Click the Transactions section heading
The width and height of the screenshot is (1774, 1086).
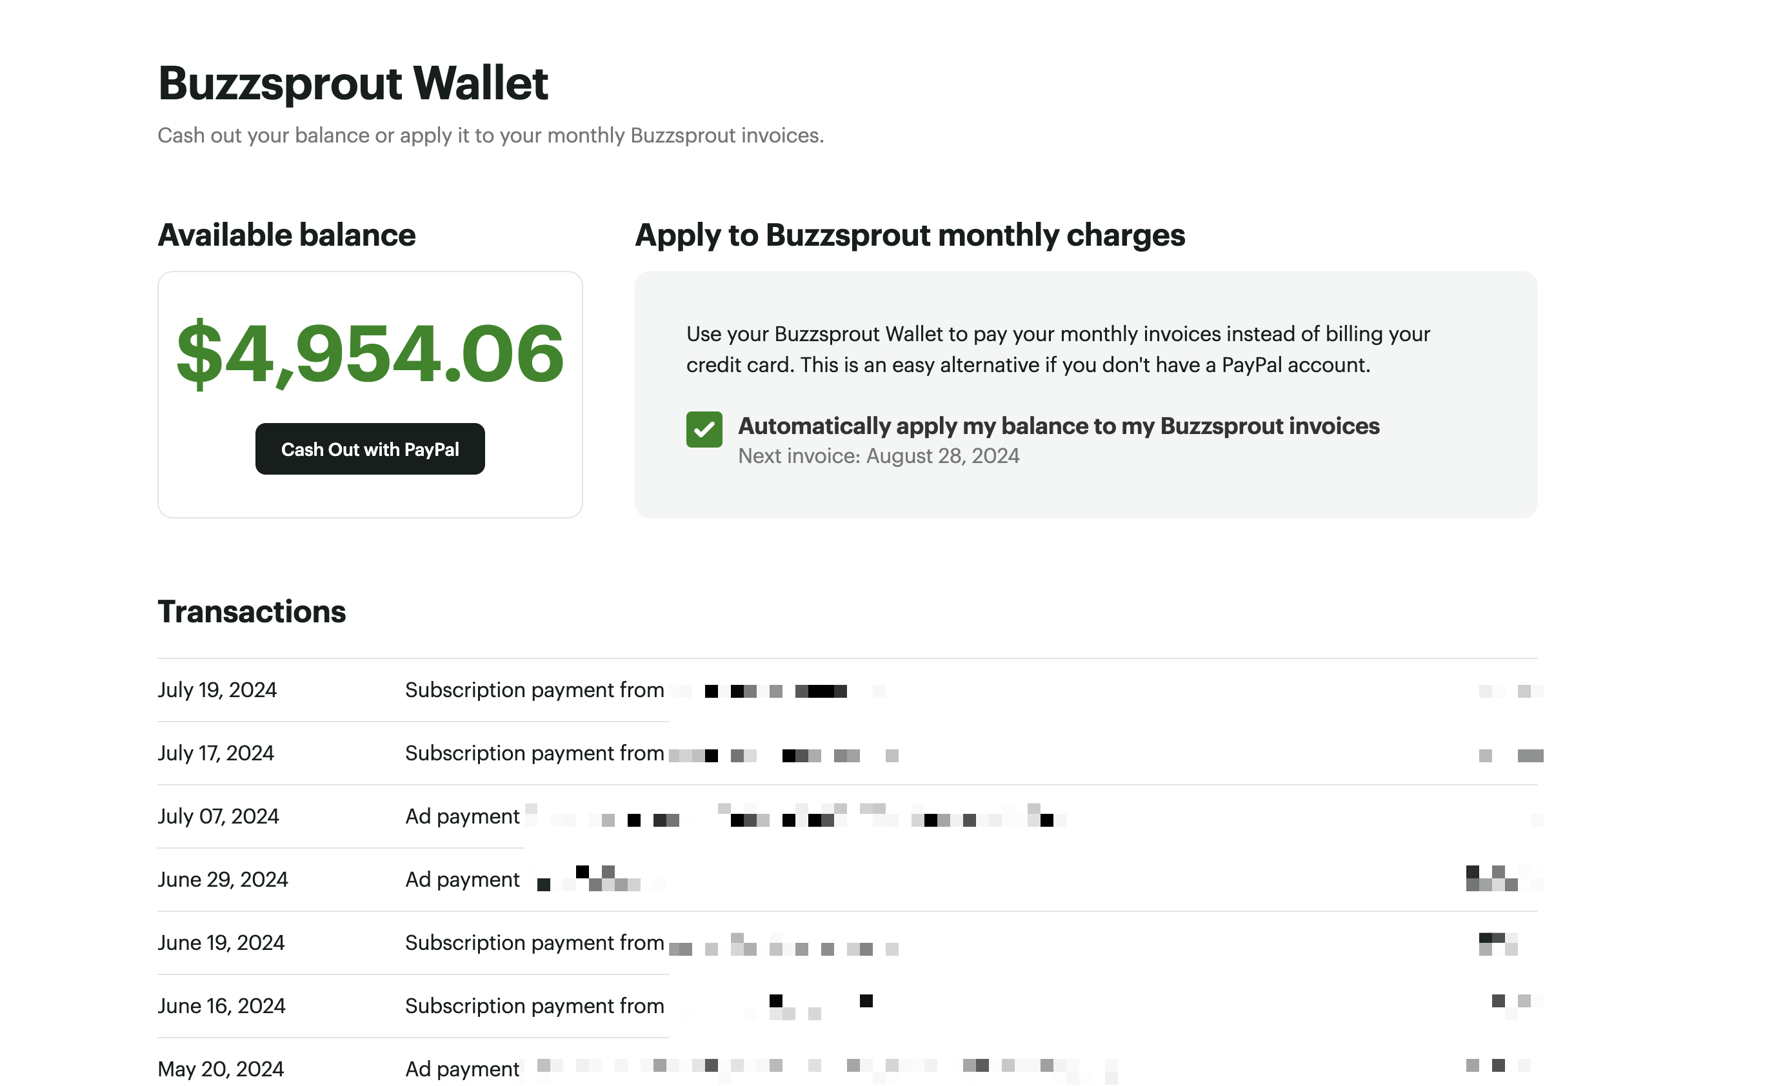click(x=252, y=612)
